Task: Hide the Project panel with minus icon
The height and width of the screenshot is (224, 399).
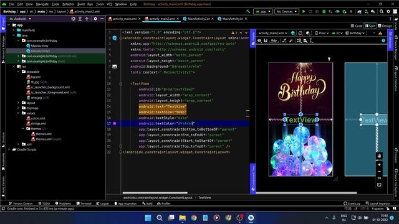Action: click(102, 19)
